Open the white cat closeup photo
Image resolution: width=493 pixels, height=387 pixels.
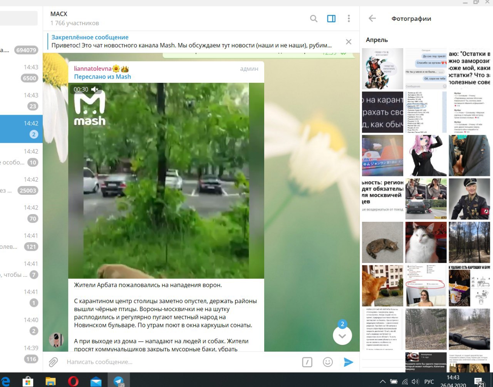pyautogui.click(x=426, y=242)
